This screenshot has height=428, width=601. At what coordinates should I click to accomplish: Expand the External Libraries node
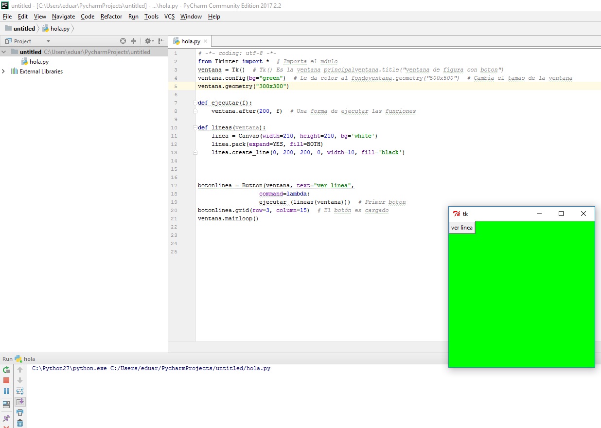pos(4,71)
